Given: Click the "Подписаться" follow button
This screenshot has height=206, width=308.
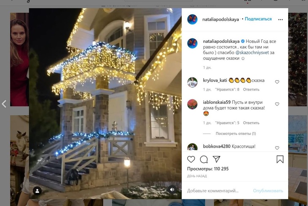Looking at the screenshot, I should [258, 19].
